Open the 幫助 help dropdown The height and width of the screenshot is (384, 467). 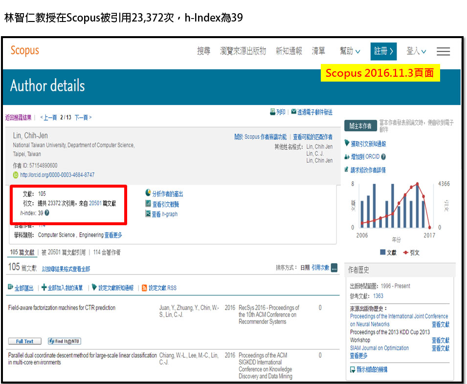350,51
